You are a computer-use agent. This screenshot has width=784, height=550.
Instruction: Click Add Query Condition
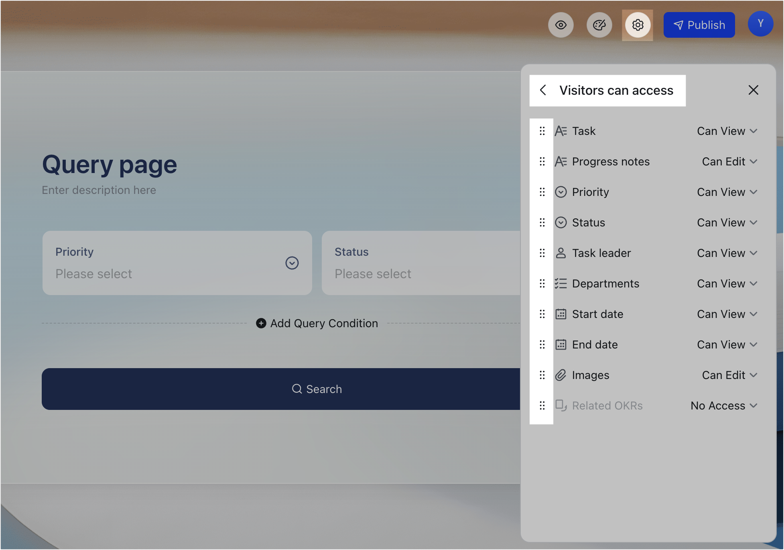(317, 323)
